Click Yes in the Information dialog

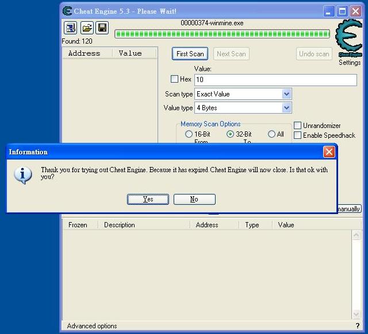coord(148,199)
